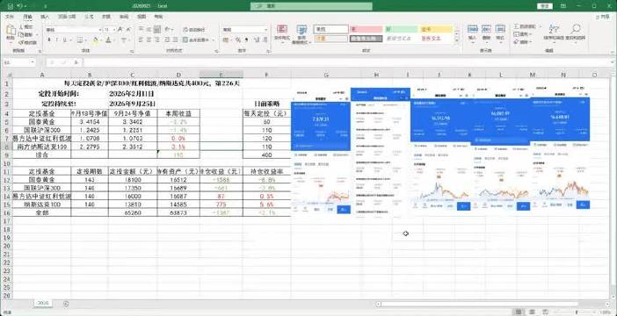Toggle Underline formatting

[65, 39]
